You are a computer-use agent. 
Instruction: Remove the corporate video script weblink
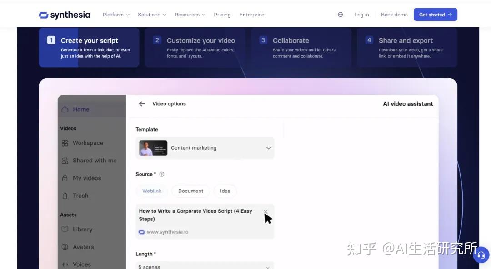pyautogui.click(x=266, y=211)
